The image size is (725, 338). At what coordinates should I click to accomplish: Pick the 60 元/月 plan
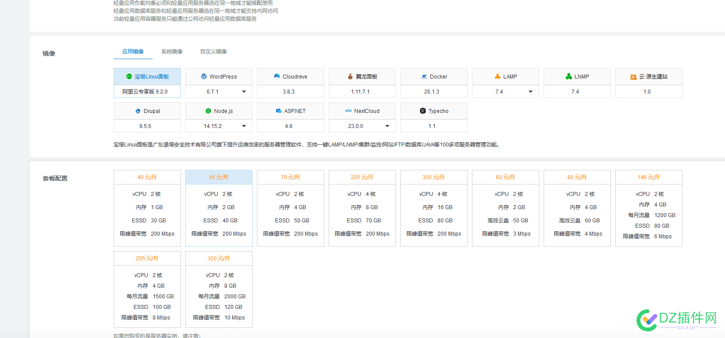coord(506,208)
